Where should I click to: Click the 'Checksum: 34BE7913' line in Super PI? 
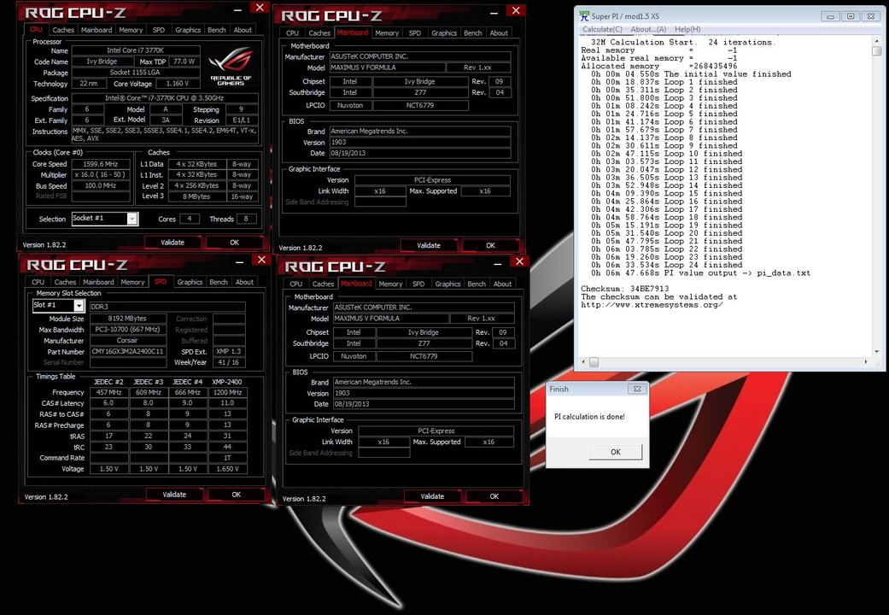point(625,289)
